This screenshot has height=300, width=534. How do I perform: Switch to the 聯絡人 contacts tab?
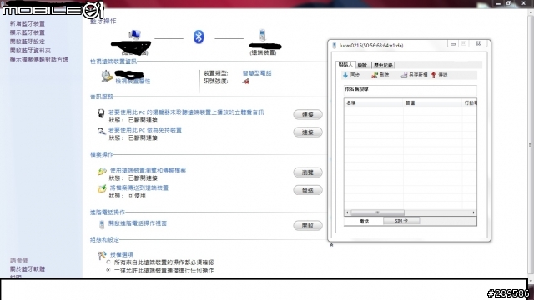point(345,65)
